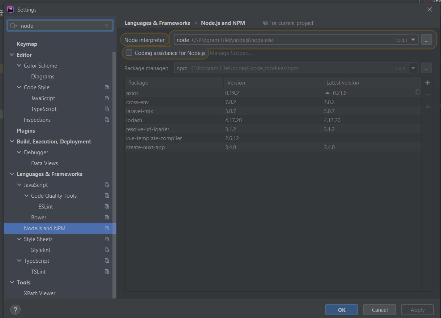Click the remove package minus icon
441x318 pixels.
coord(428,94)
